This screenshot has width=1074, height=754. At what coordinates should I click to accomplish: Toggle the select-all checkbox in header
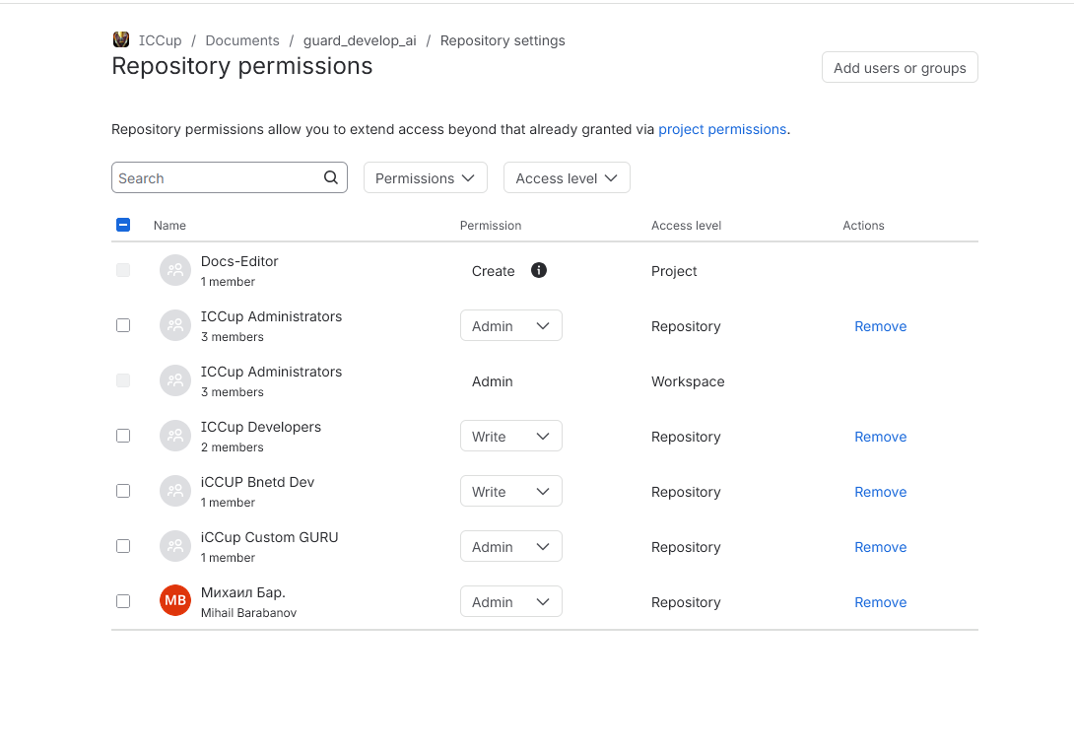coord(123,224)
